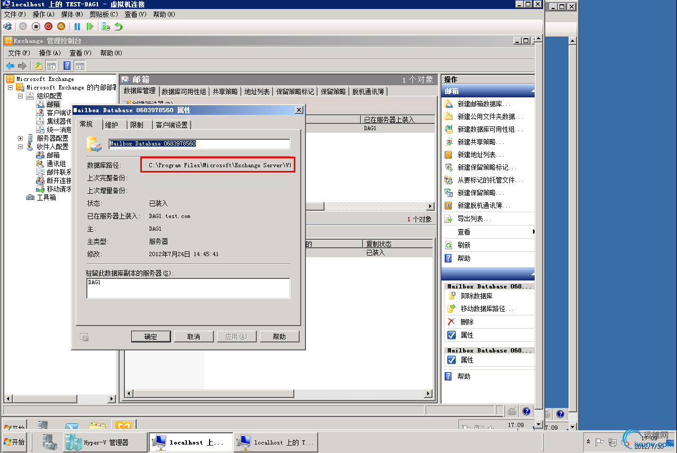The image size is (677, 453).
Task: Open the 查看 submenu arrow in actions pane
Action: pos(534,232)
